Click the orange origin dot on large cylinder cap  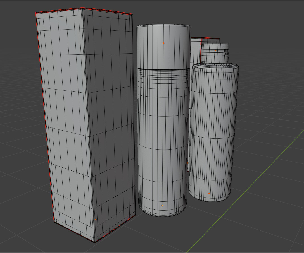[164, 43]
